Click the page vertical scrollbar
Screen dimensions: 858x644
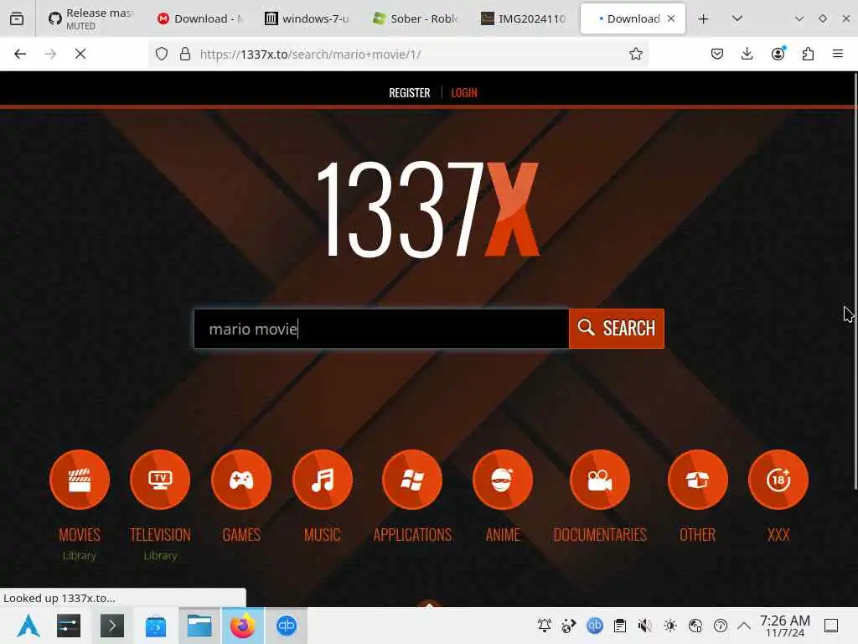(855, 282)
